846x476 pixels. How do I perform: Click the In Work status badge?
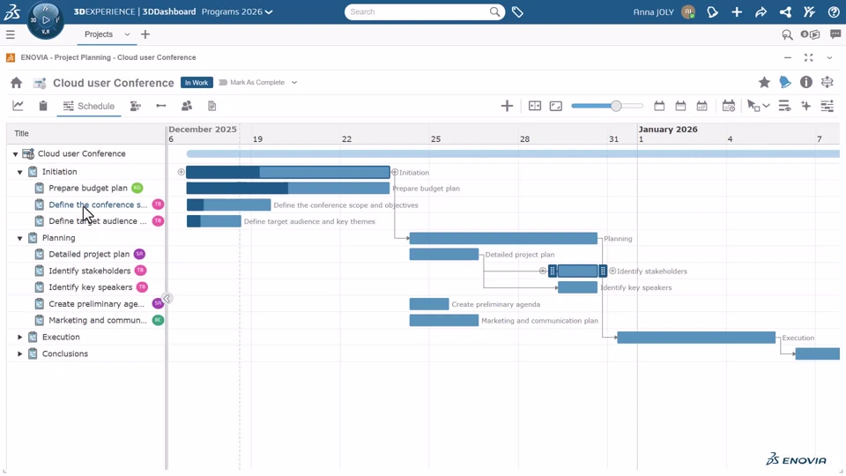197,83
